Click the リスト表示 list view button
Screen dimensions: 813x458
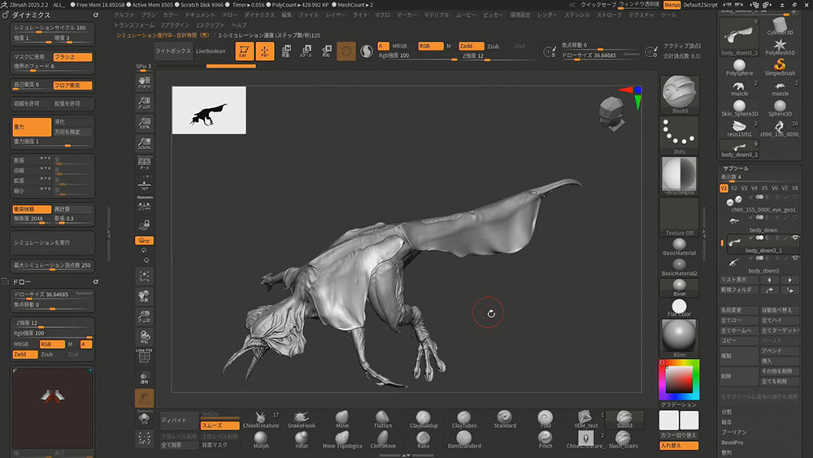point(739,280)
